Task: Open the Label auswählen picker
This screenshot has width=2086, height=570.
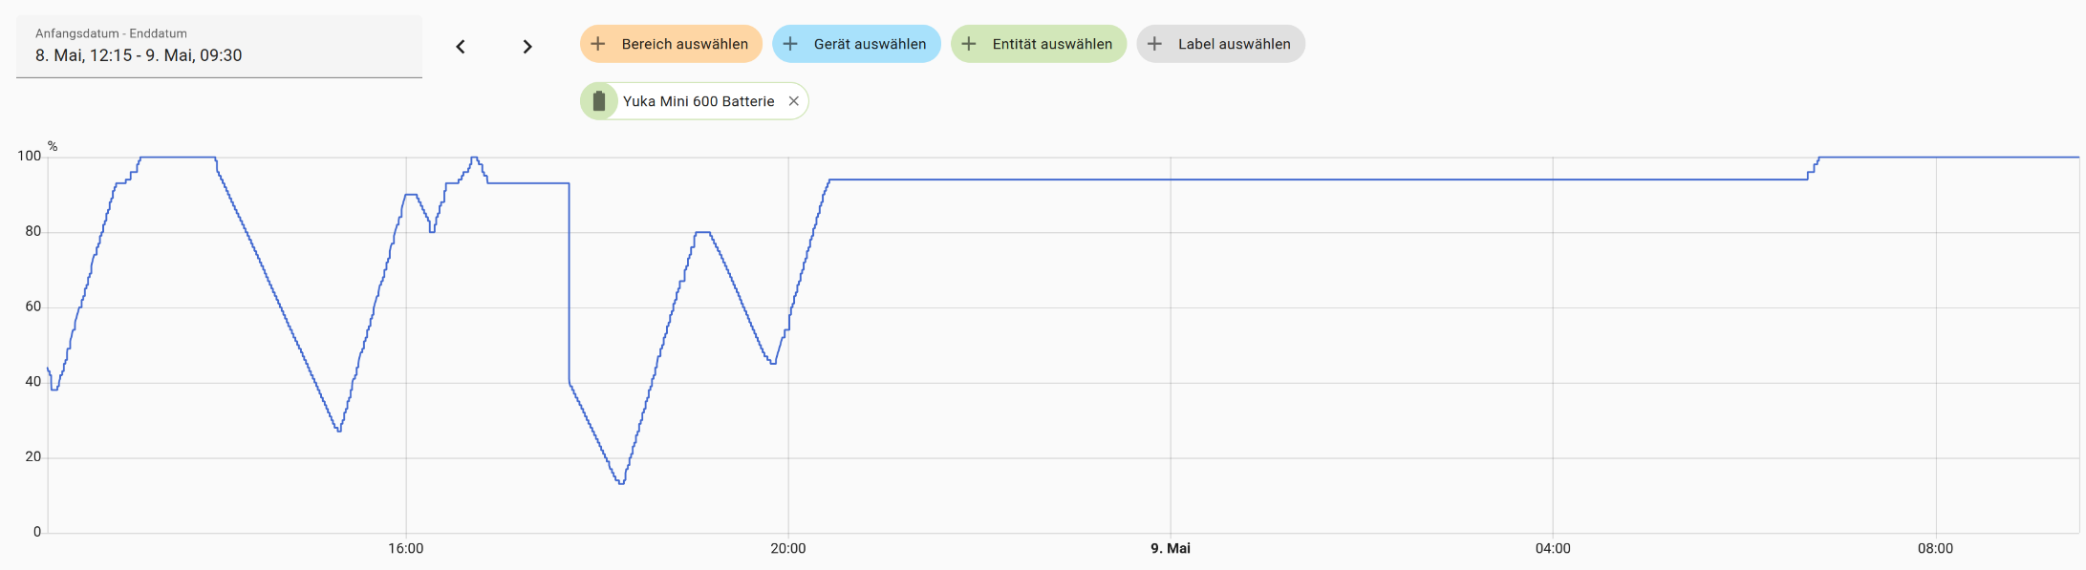Action: coord(1220,44)
